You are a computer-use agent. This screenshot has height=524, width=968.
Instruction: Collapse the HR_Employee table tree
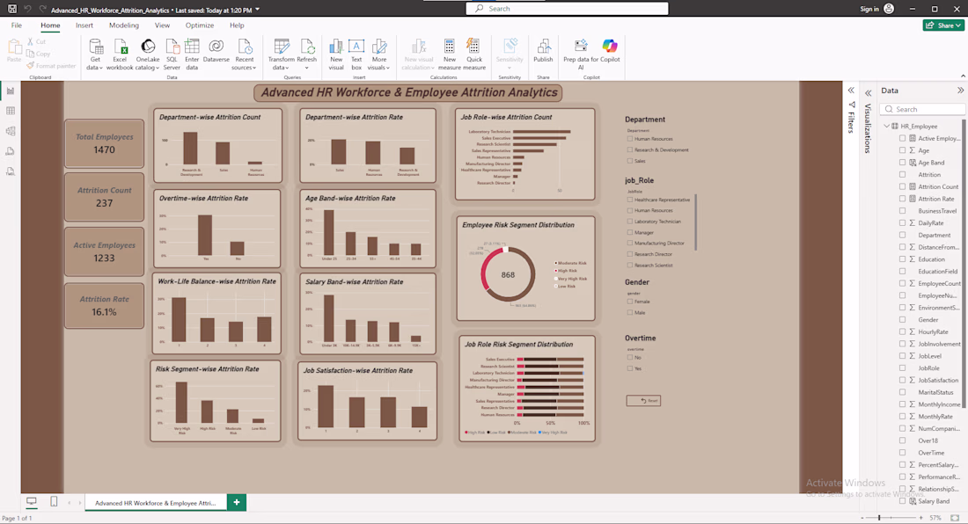[886, 126]
